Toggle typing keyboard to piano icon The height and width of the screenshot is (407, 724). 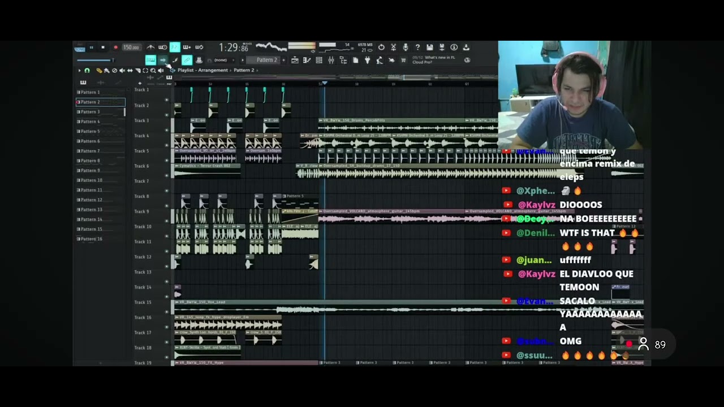[x=151, y=60]
